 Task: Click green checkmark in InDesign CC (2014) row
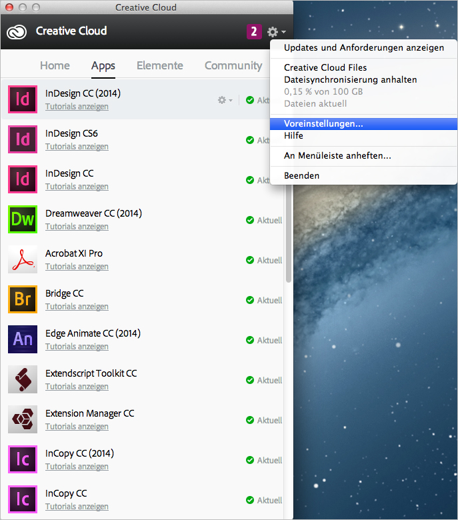250,100
